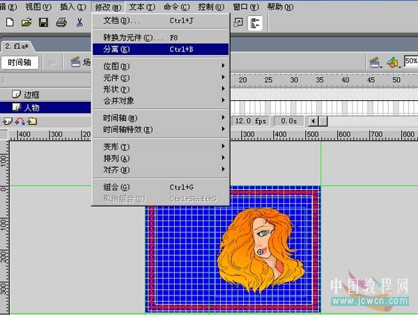The image size is (418, 315).
Task: Open the 窗口(W) menu
Action: click(x=245, y=7)
